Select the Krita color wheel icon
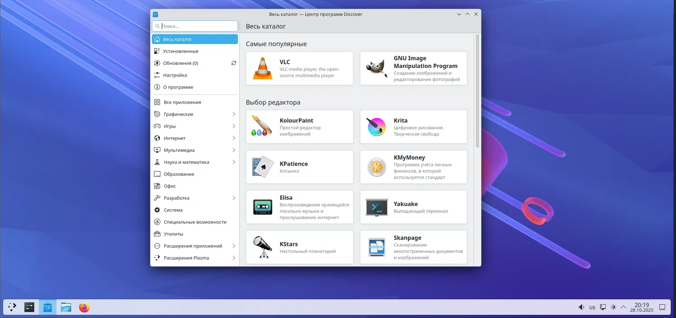676x318 pixels. coord(376,127)
